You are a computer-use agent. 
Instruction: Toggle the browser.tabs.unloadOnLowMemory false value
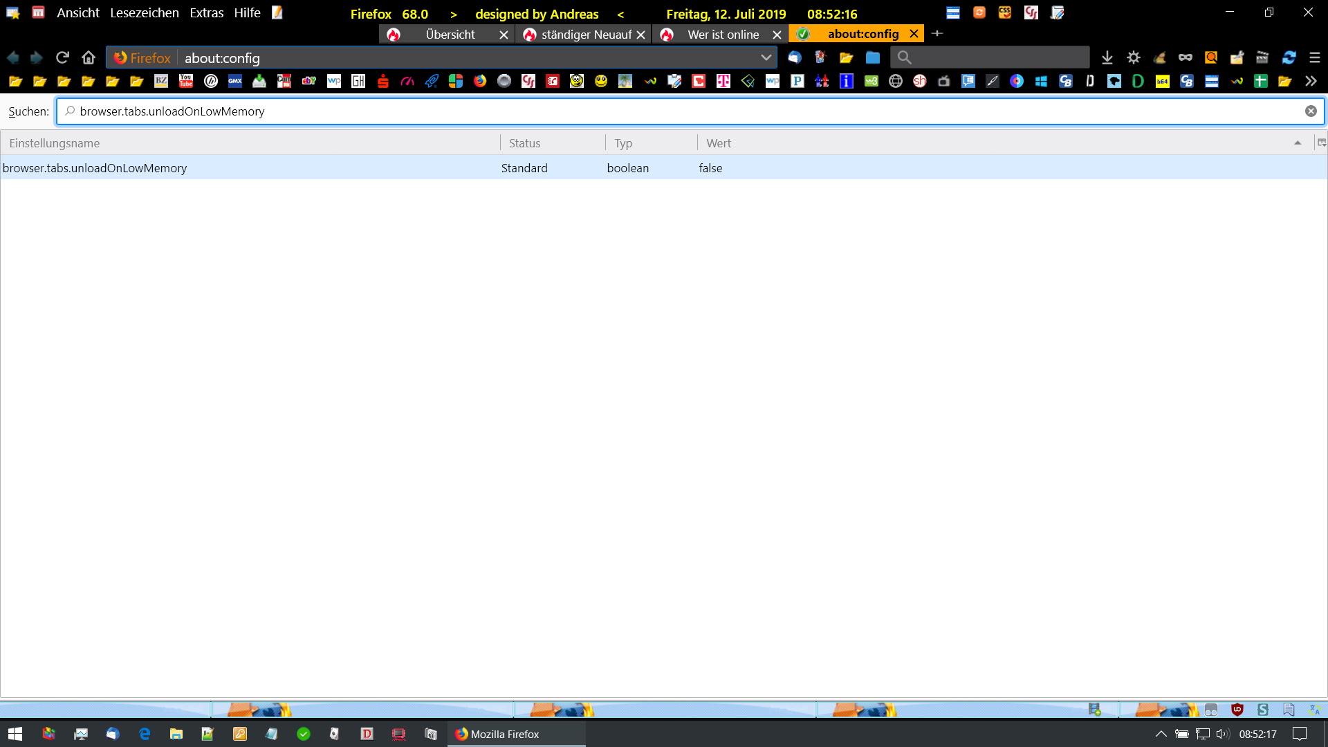[x=710, y=168]
